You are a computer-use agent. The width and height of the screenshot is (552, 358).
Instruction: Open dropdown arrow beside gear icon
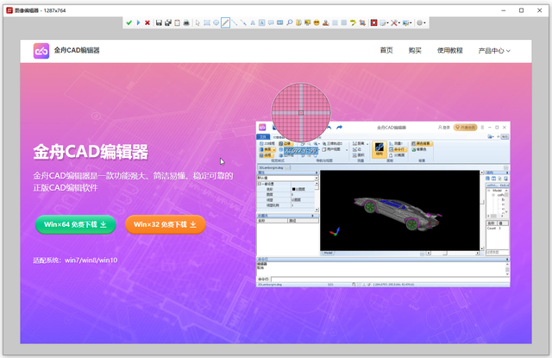(424, 23)
